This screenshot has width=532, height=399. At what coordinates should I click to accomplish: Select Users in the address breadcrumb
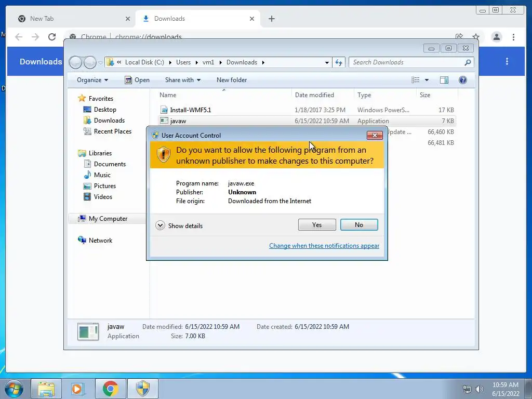coord(183,62)
